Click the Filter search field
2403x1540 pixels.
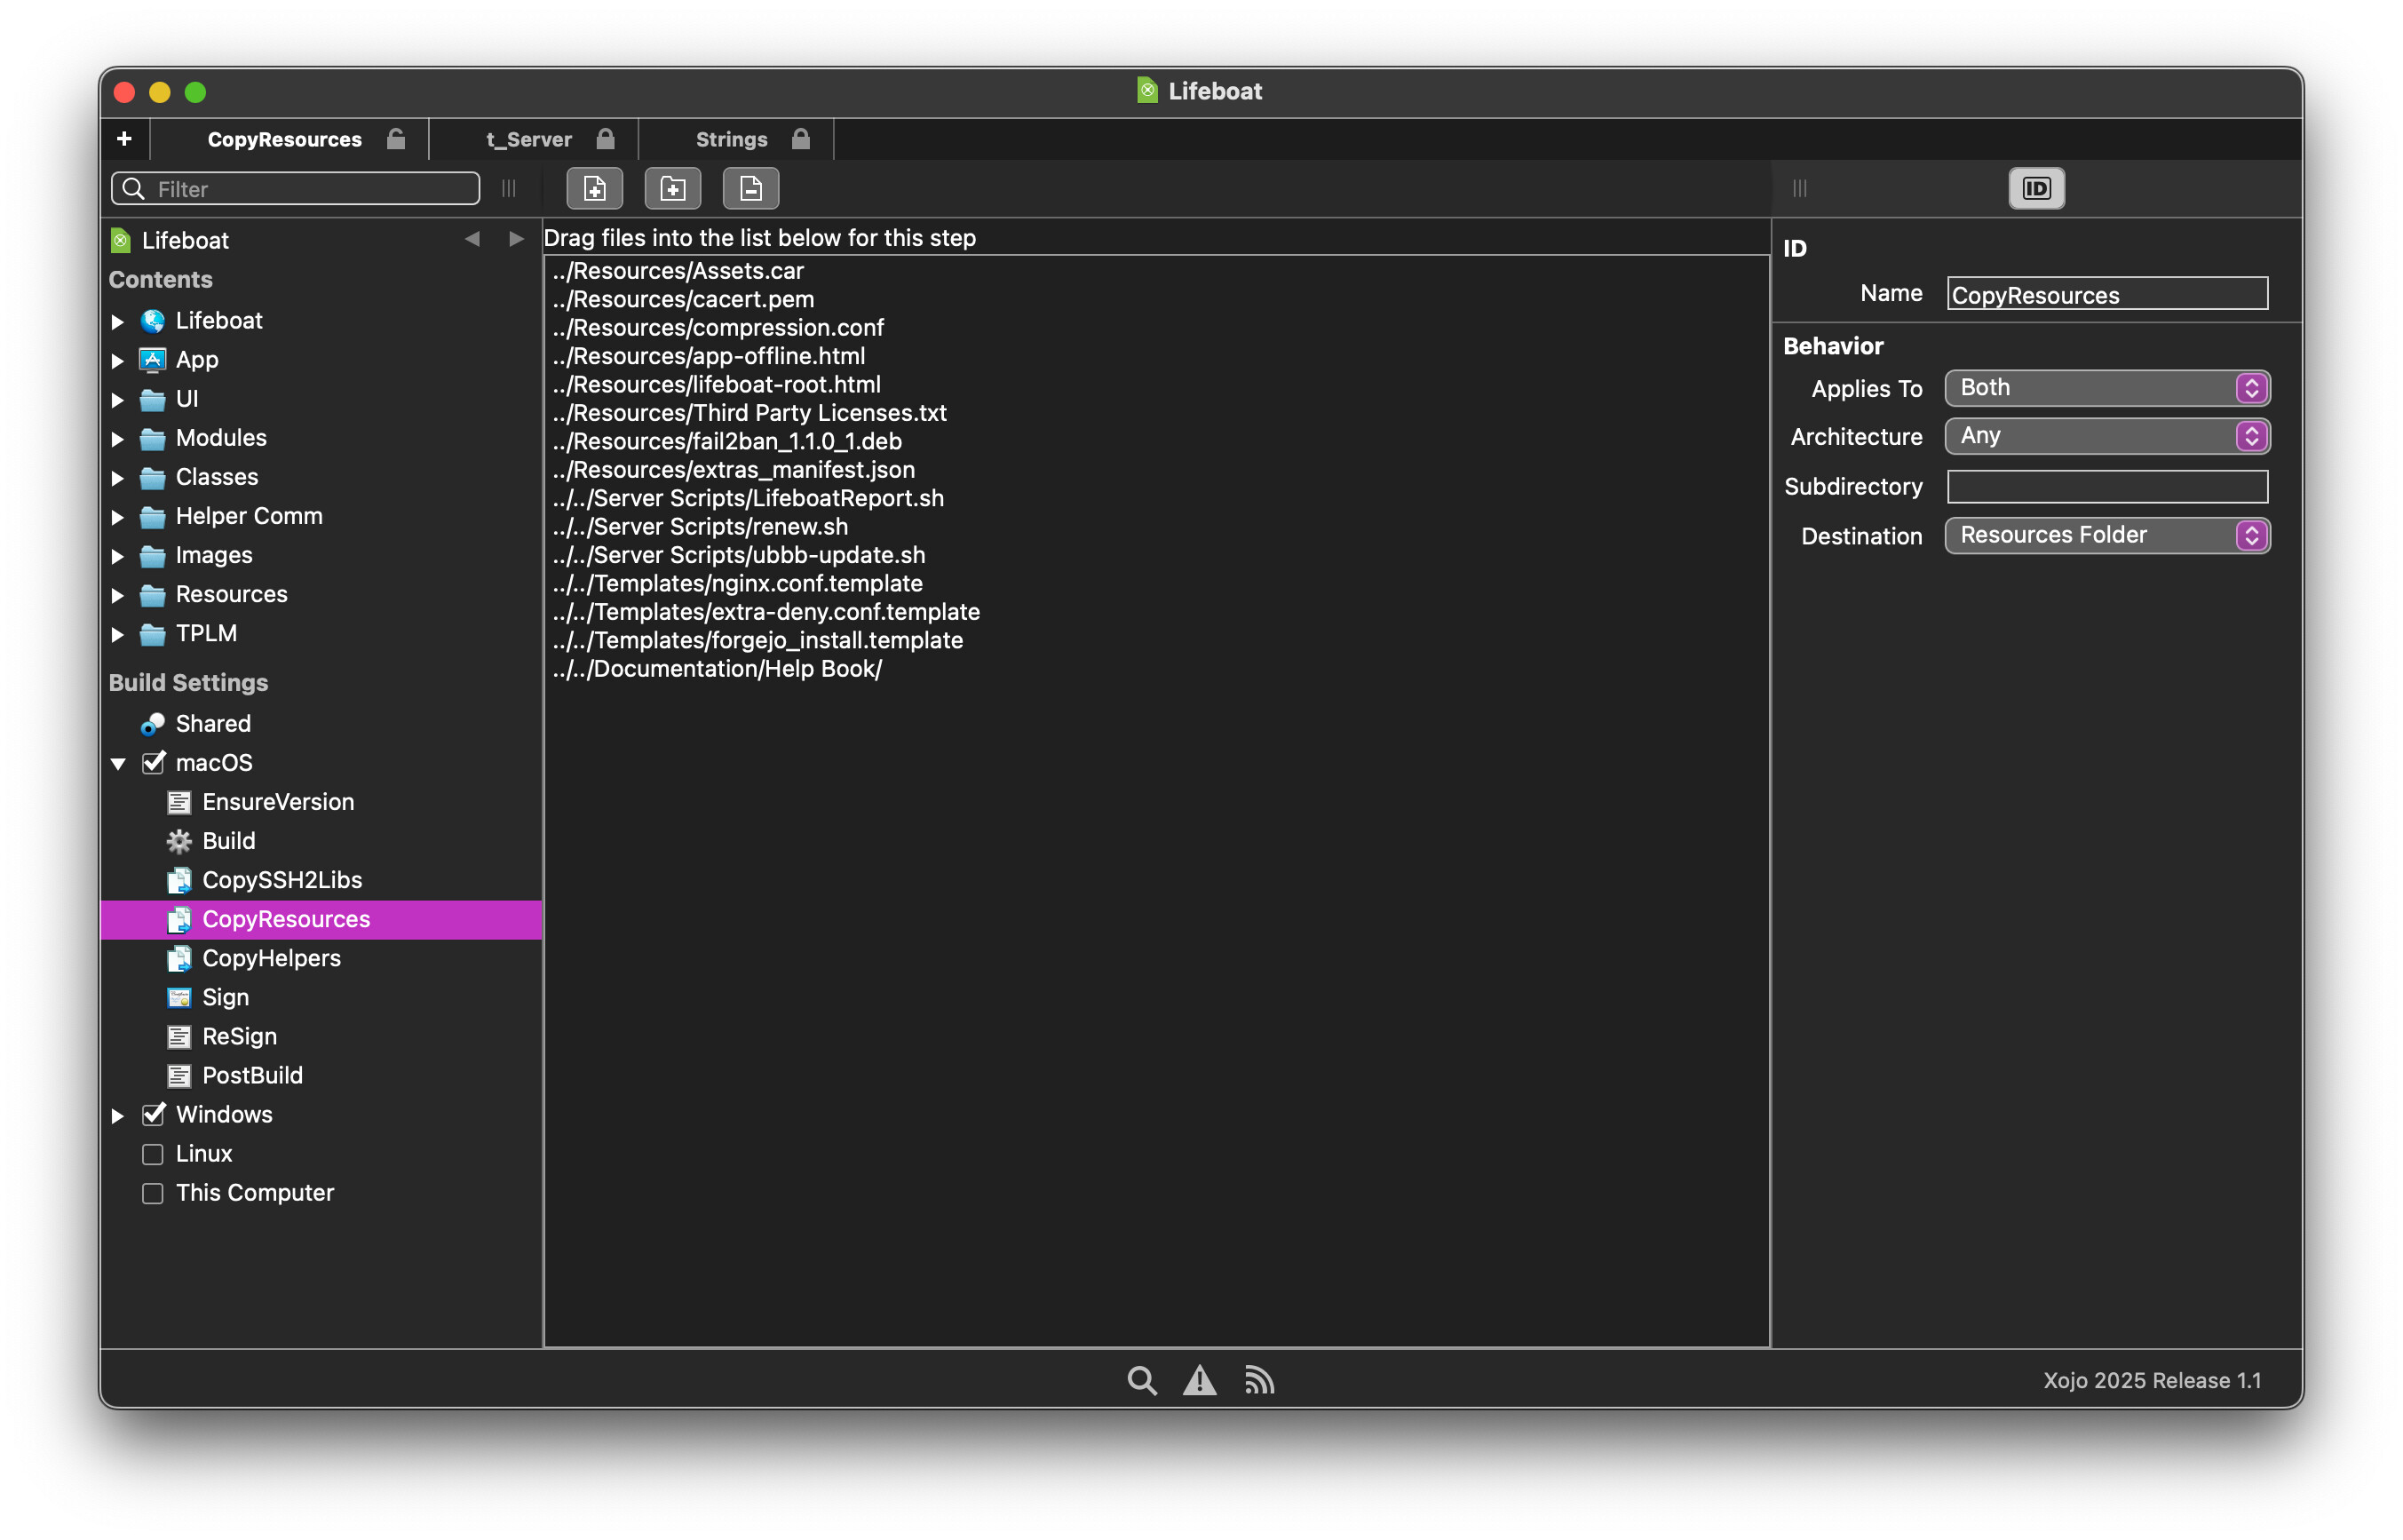(x=296, y=188)
